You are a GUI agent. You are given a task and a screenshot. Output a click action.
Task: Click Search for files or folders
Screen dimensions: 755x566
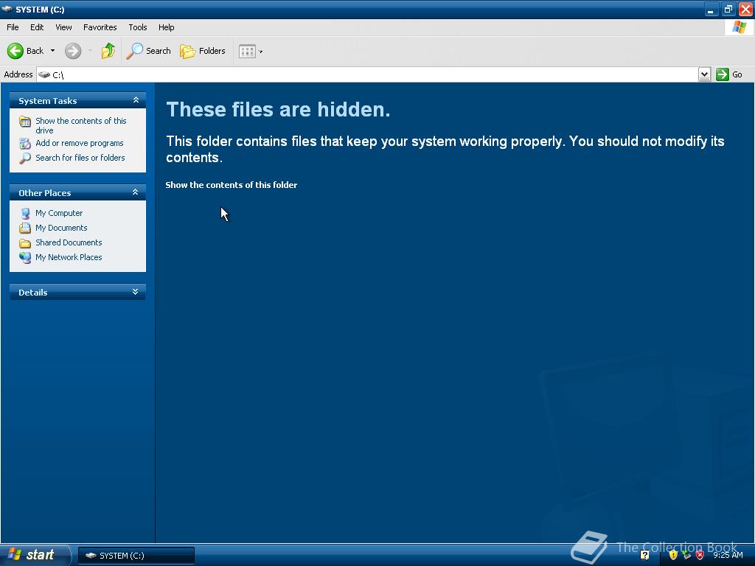tap(80, 158)
